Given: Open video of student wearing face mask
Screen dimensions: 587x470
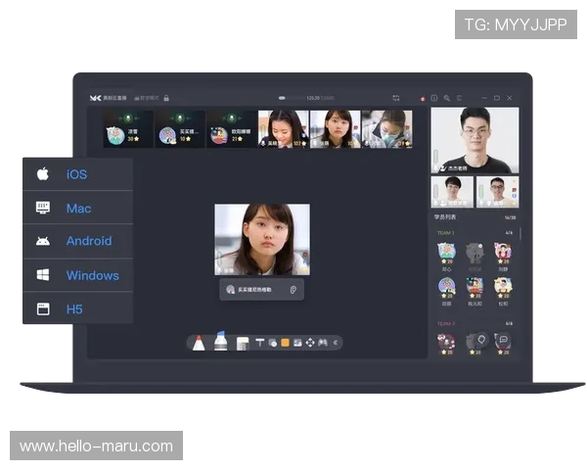Looking at the screenshot, I should tap(387, 129).
